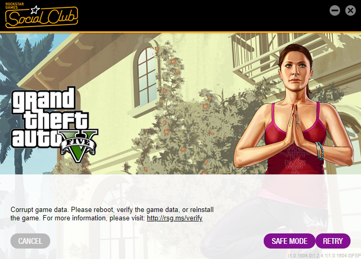Viewport: 361px width, 259px height.
Task: Click the Rockstar Games text in the logo
Action: pos(15,6)
